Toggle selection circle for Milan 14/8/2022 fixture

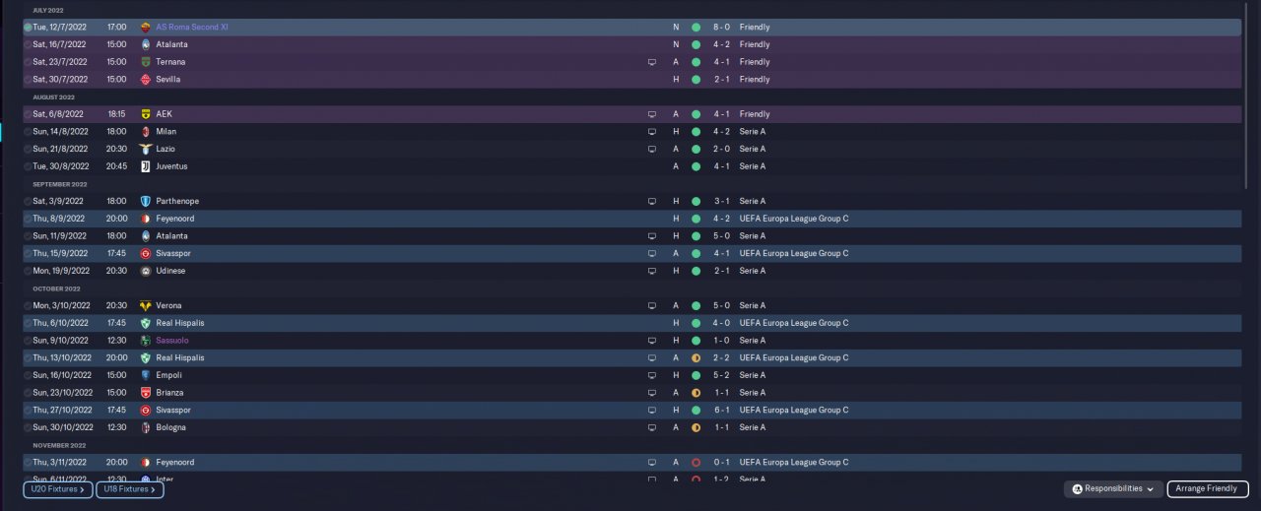point(28,132)
